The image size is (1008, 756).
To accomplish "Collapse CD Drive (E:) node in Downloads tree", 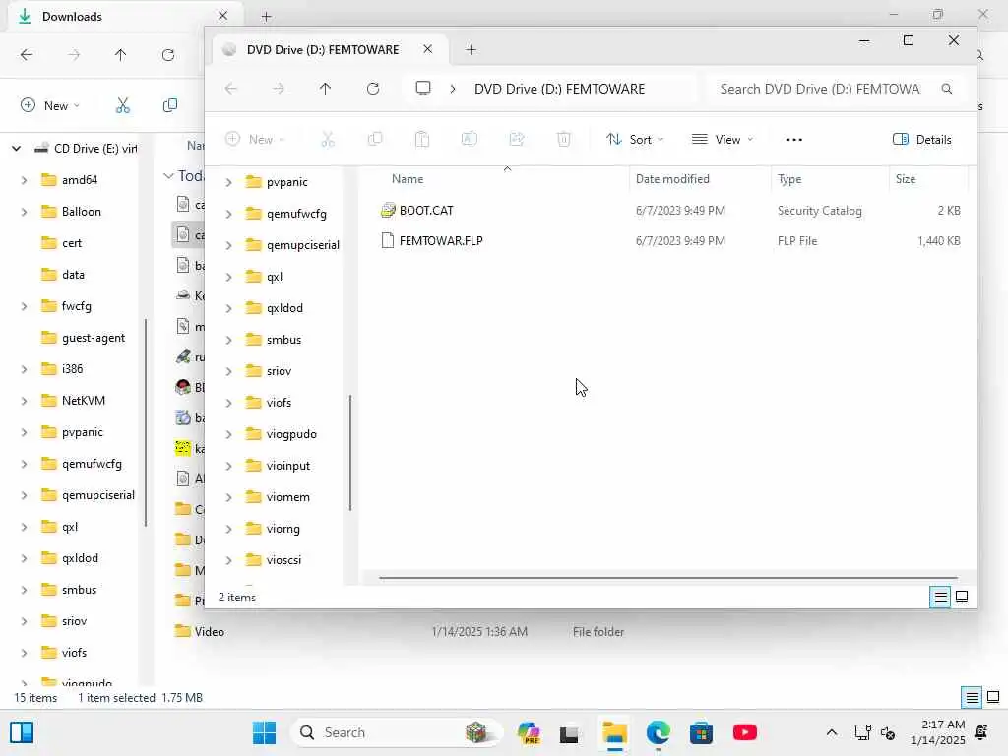I will [17, 149].
